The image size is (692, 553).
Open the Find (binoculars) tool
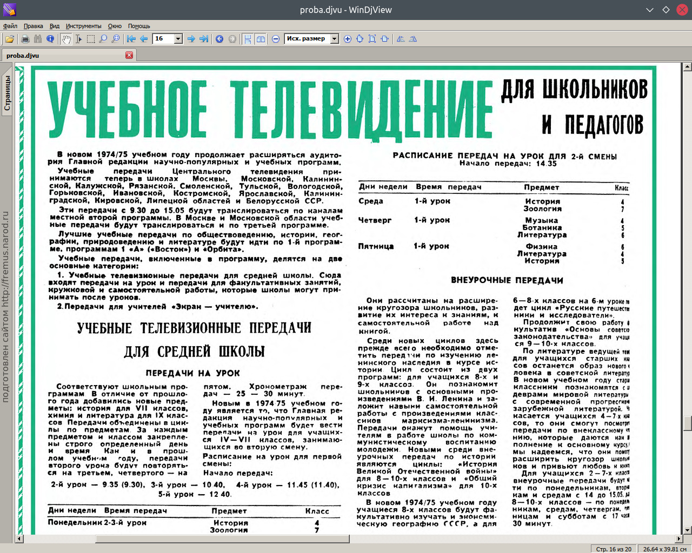point(37,39)
